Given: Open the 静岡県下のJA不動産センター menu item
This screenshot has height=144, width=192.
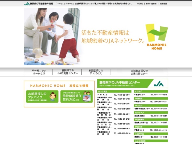Looking at the screenshot, I should point(68,72).
